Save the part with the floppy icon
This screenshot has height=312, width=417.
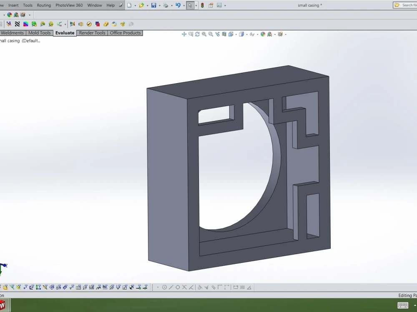154,5
